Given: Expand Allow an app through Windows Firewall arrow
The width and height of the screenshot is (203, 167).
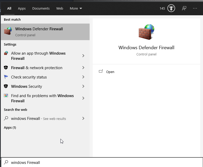Looking at the screenshot, I should tap(83, 56).
